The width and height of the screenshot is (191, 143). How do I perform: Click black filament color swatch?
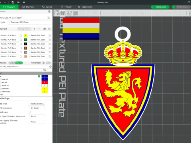point(25,44)
